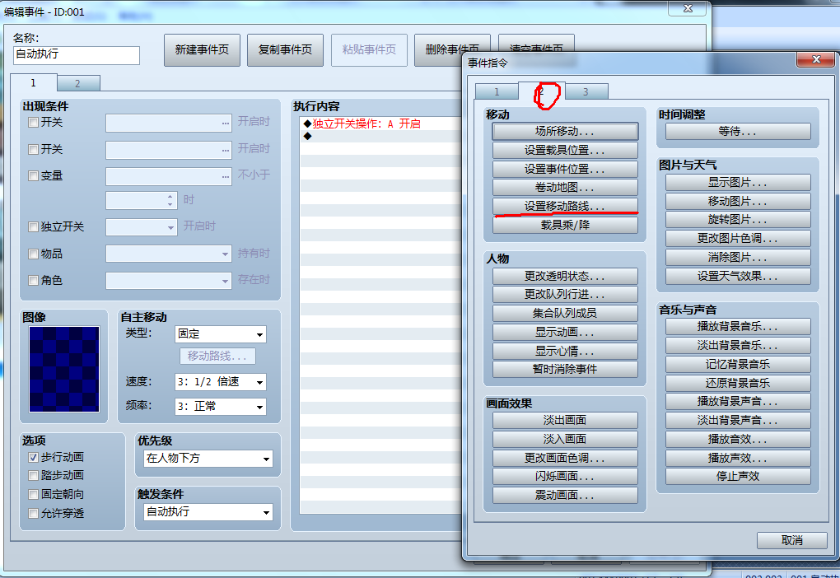Toggle the first 开关 condition checkbox

point(33,123)
